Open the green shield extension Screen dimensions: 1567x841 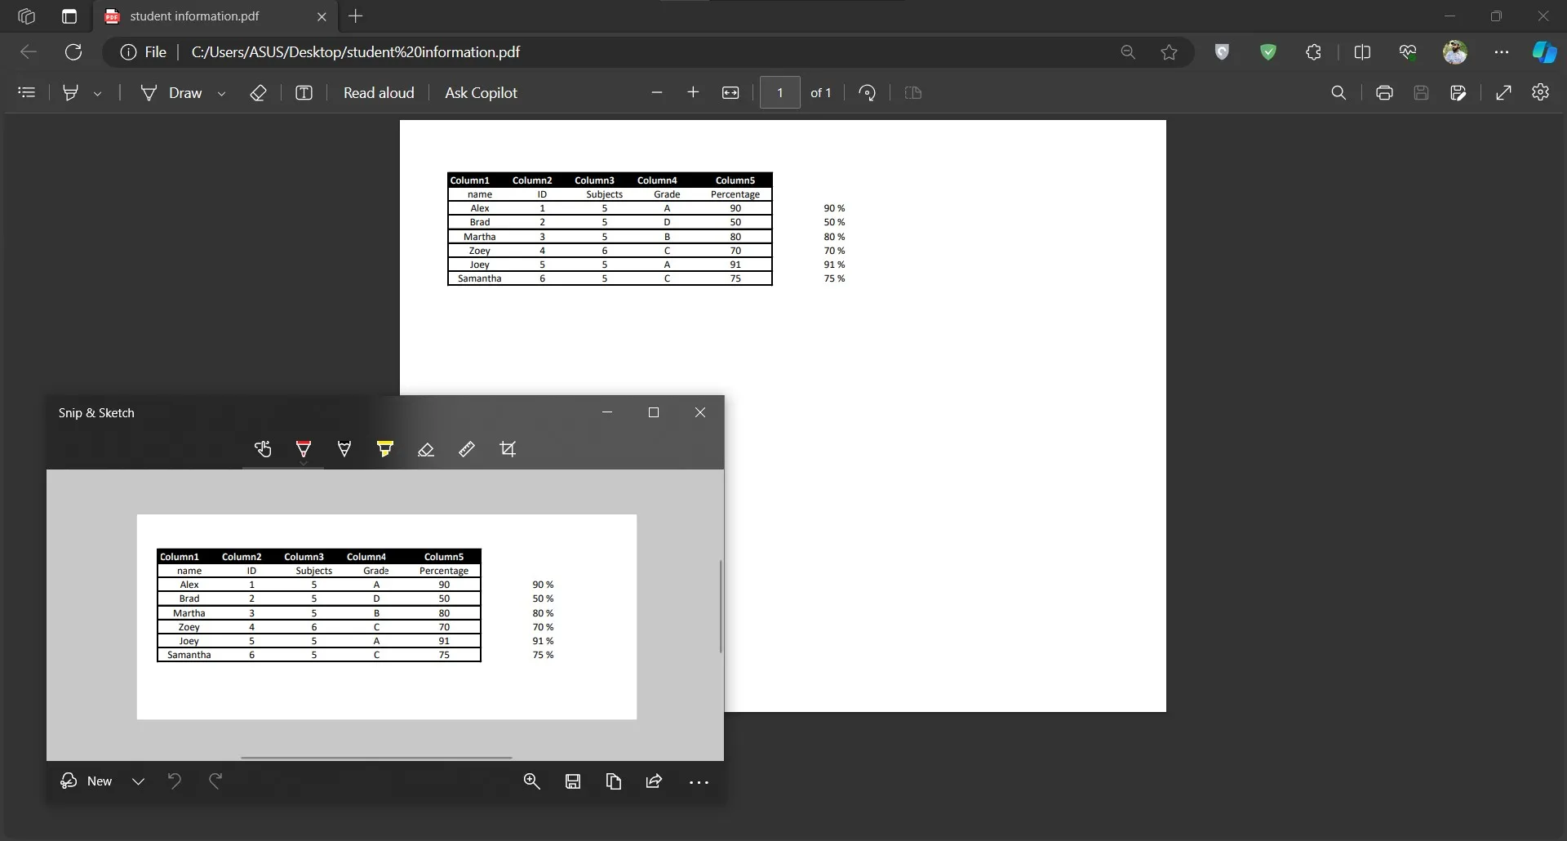coord(1267,52)
